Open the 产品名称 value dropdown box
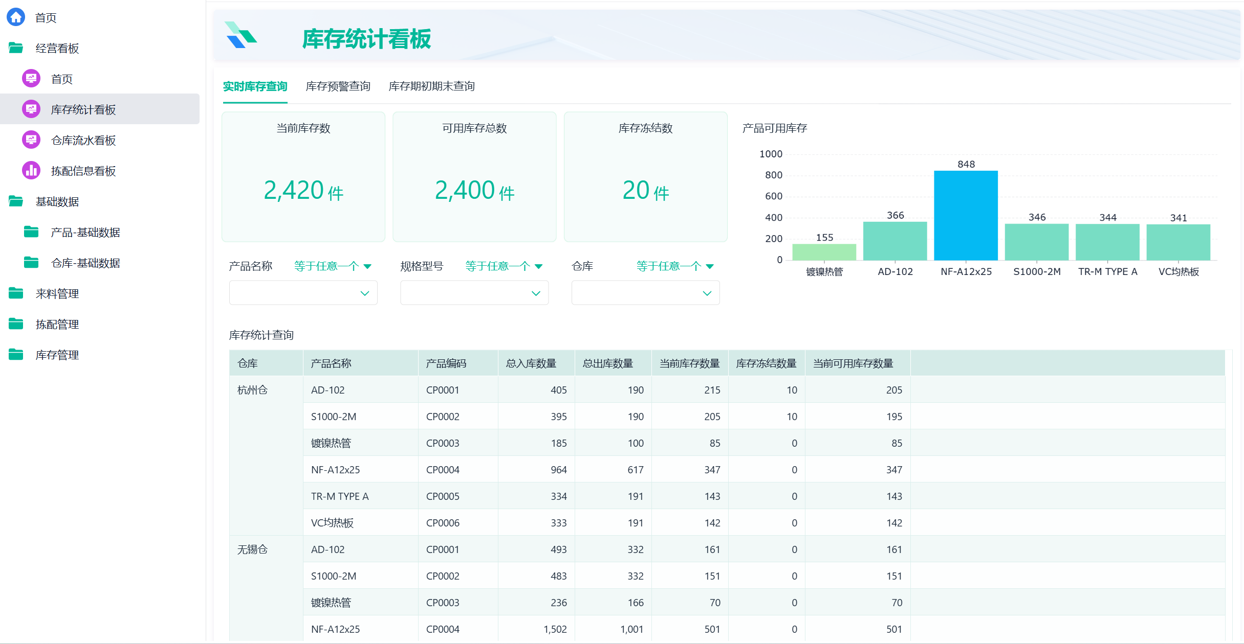Screen dimensions: 1244x644 point(303,293)
